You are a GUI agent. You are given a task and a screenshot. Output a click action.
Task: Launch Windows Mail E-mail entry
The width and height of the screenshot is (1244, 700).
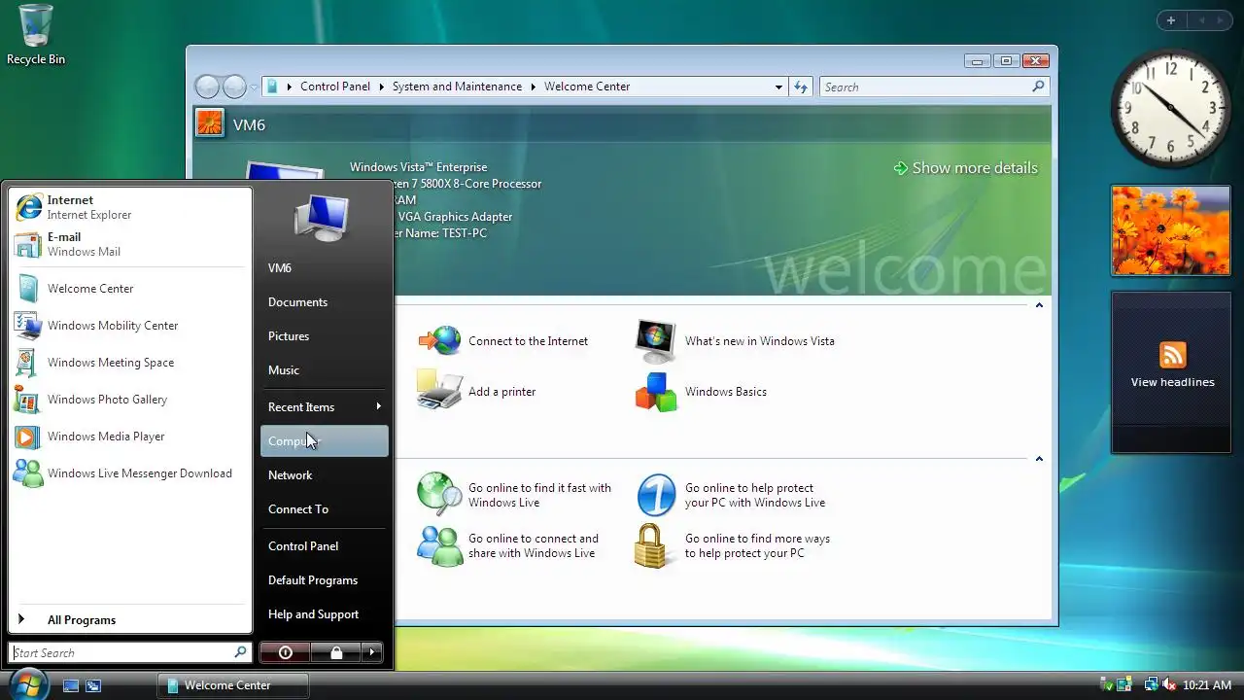129,244
